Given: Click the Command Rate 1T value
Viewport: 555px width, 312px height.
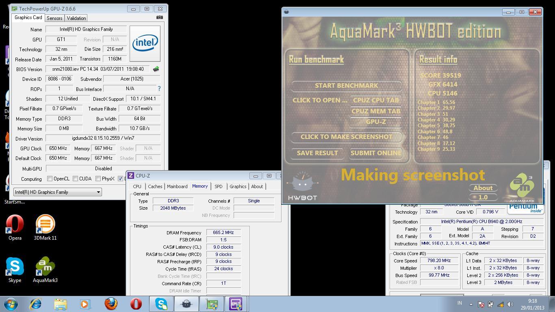Looking at the screenshot, I should [223, 284].
